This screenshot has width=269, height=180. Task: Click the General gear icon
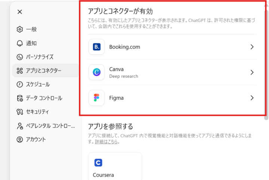[x=20, y=30]
